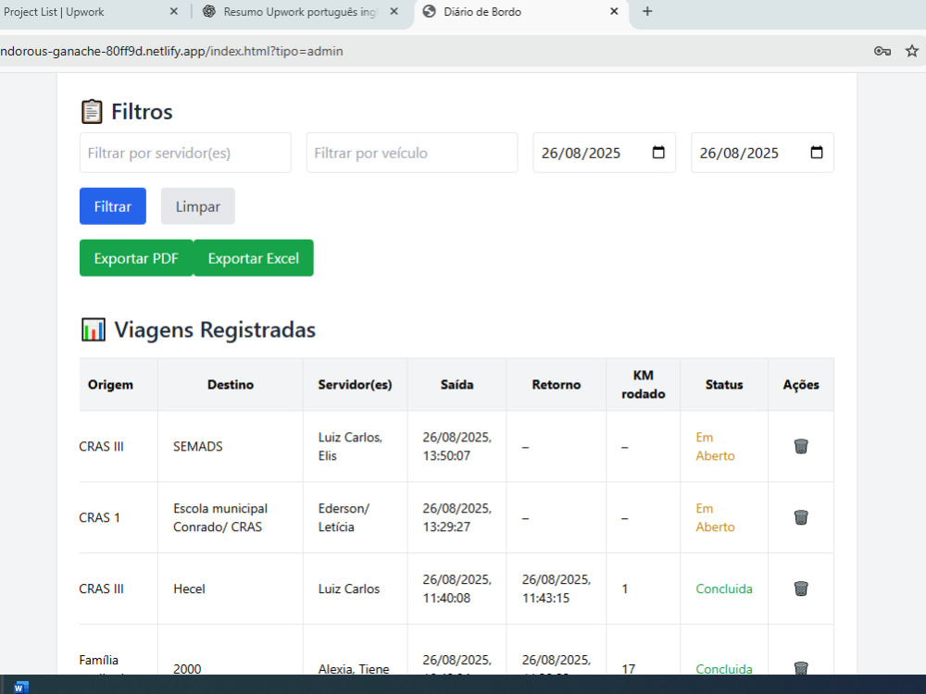Select the SEMADS destination cell
The height and width of the screenshot is (694, 926).
pos(231,447)
